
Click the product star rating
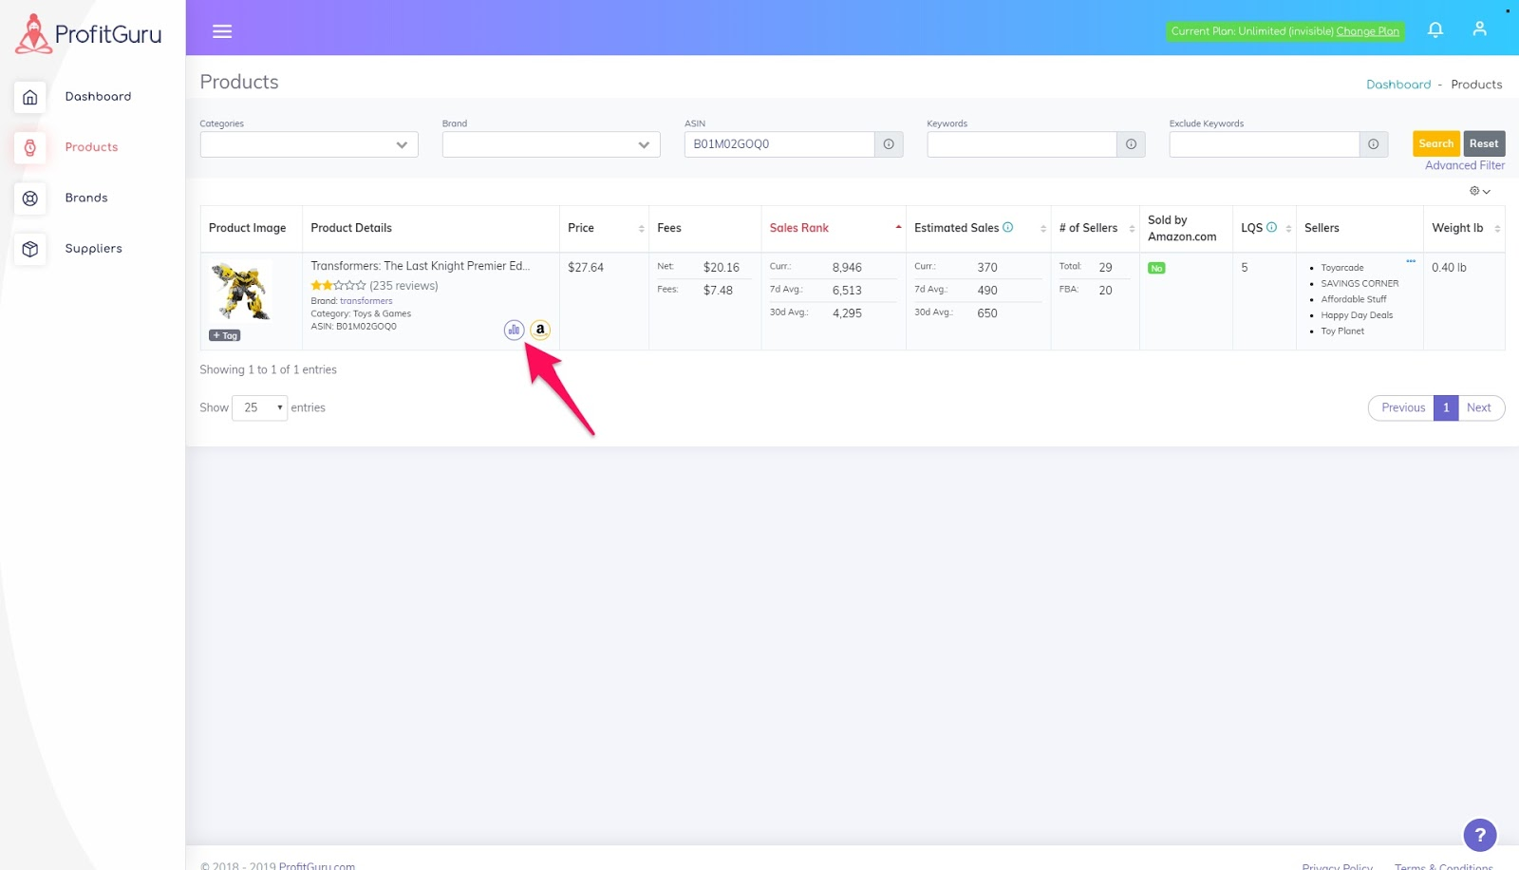[338, 285]
